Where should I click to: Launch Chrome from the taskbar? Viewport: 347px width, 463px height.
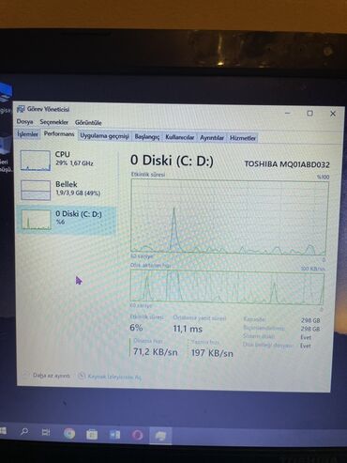pos(69,434)
